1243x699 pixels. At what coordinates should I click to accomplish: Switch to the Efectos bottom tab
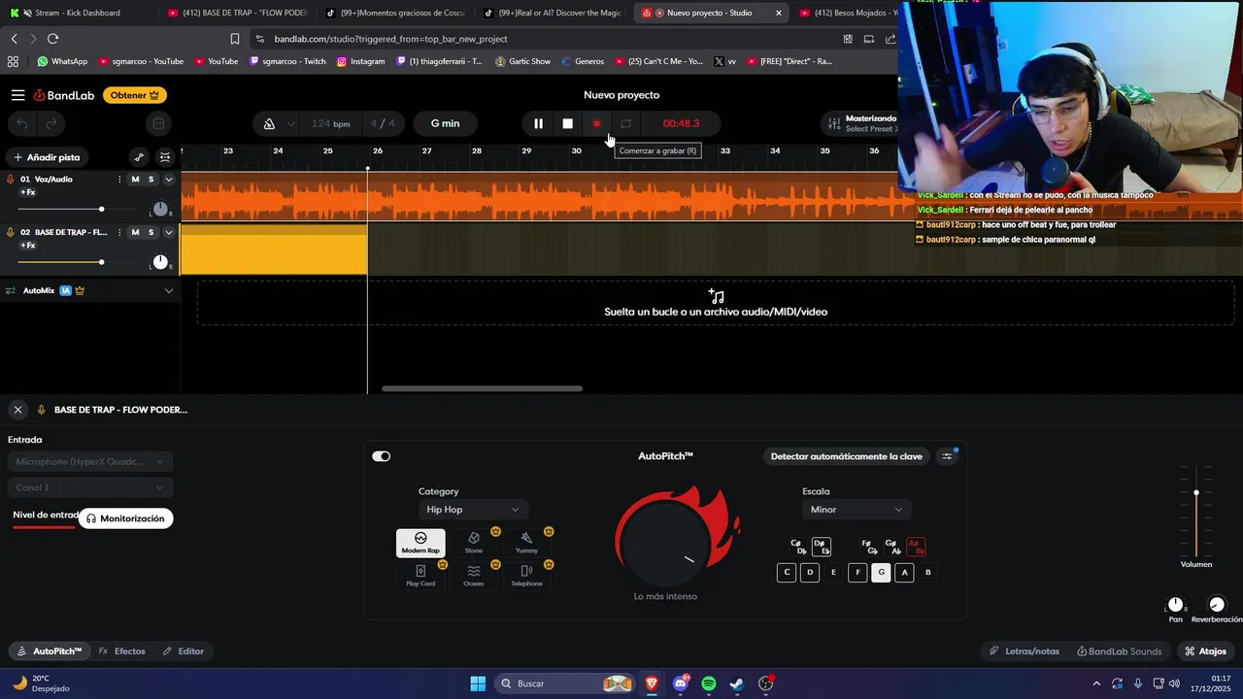(x=121, y=651)
